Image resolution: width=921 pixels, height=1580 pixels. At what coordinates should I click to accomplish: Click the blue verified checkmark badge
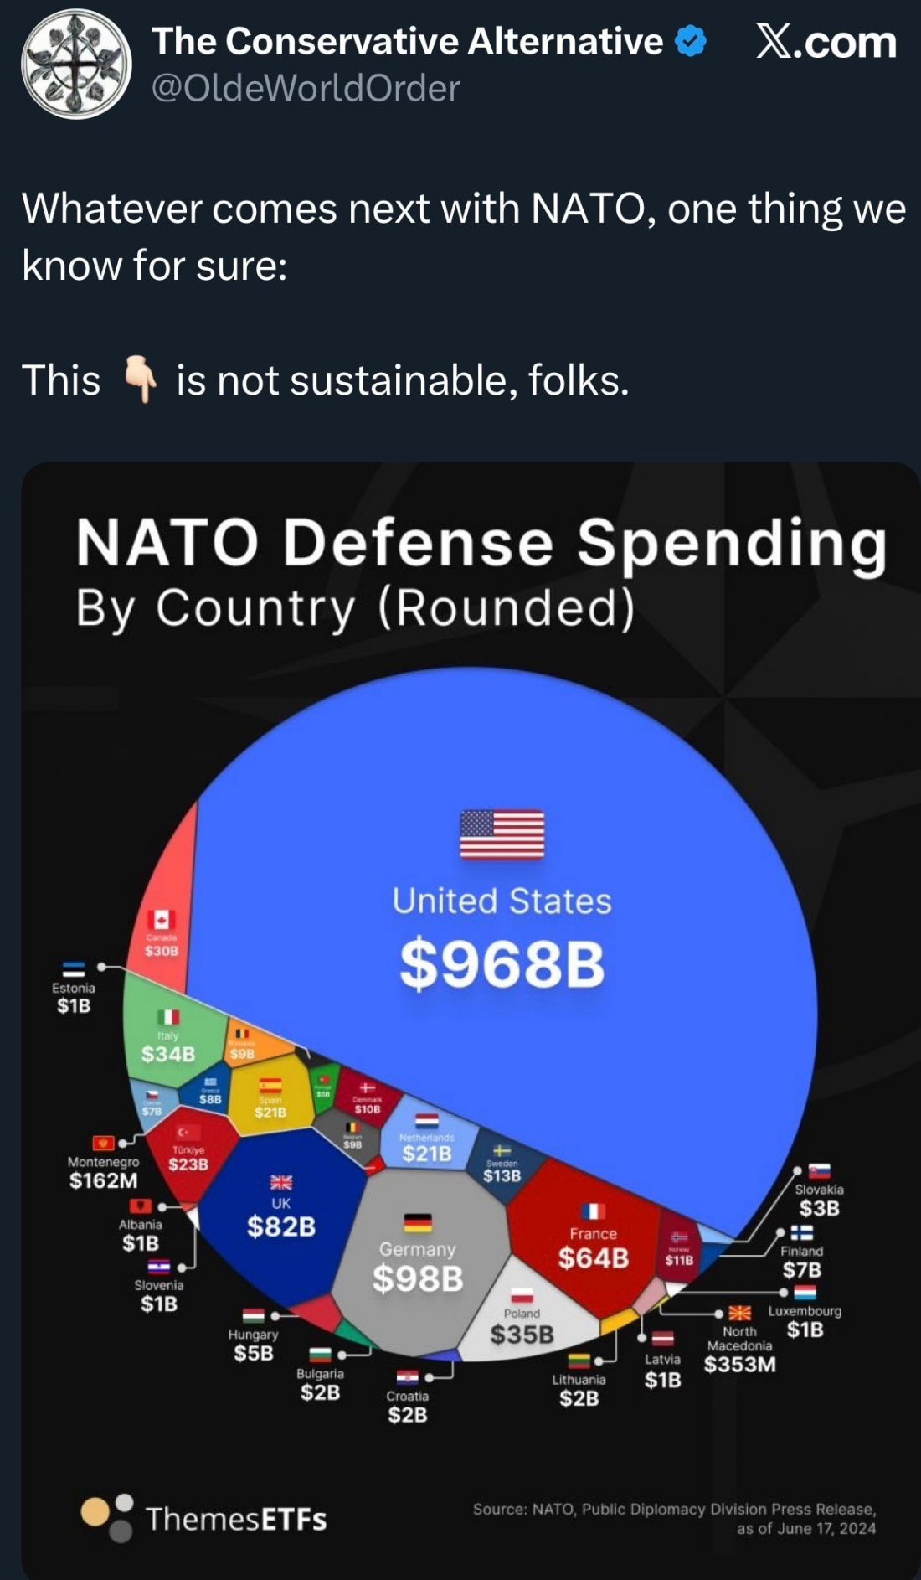tap(691, 41)
